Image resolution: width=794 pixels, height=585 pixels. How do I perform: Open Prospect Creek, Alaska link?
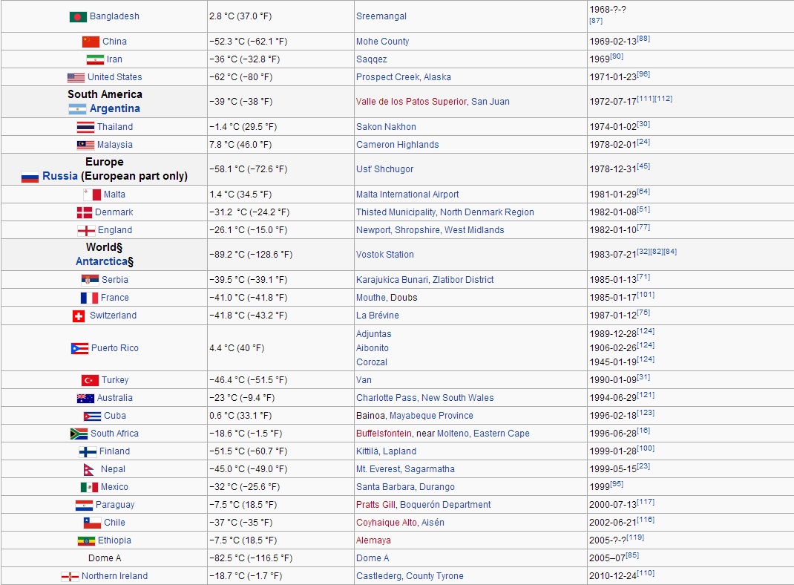[x=403, y=77]
